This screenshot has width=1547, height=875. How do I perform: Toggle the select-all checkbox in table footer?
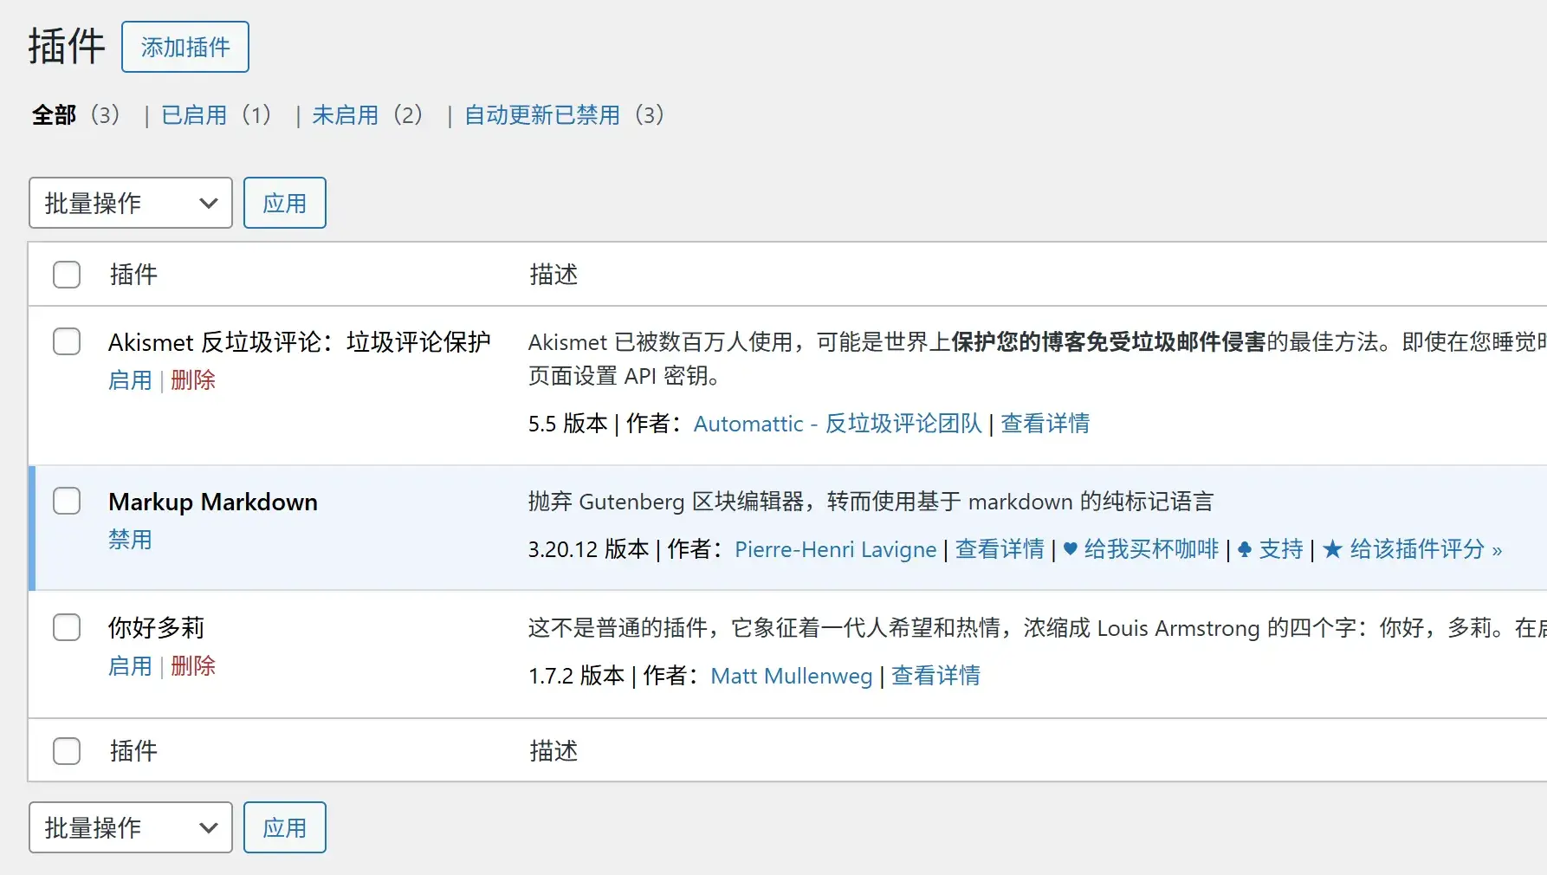point(67,750)
